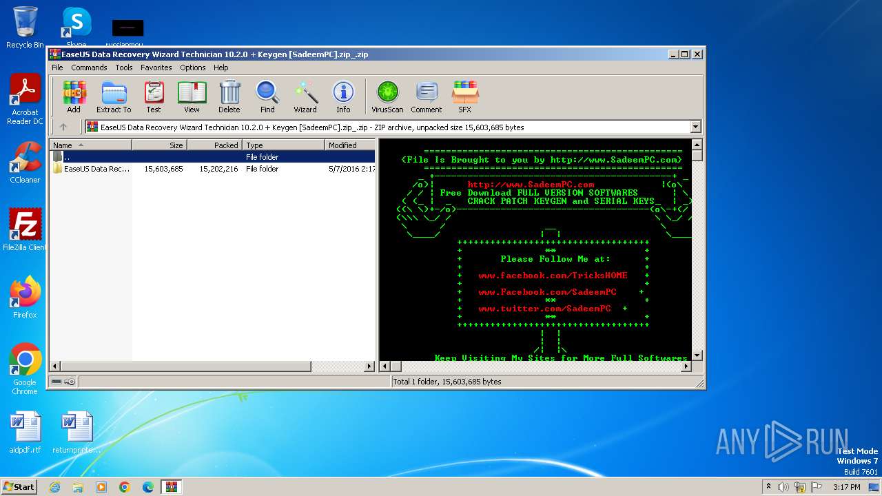Show hidden tray icons arrow
The image size is (882, 496).
point(768,487)
